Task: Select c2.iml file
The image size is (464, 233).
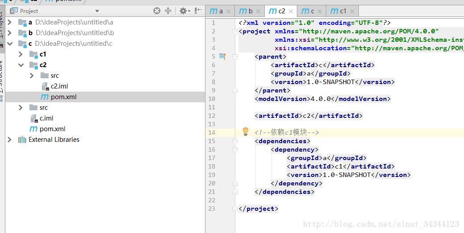Action: click(x=59, y=86)
